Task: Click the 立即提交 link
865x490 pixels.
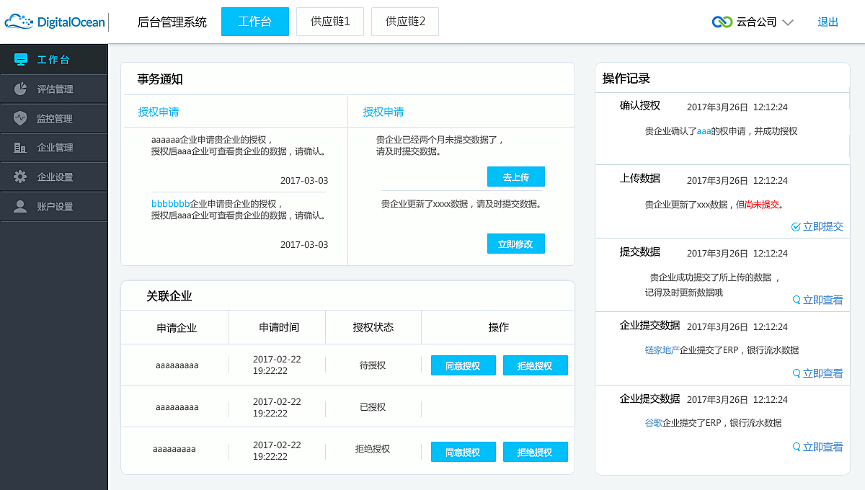Action: [x=823, y=226]
